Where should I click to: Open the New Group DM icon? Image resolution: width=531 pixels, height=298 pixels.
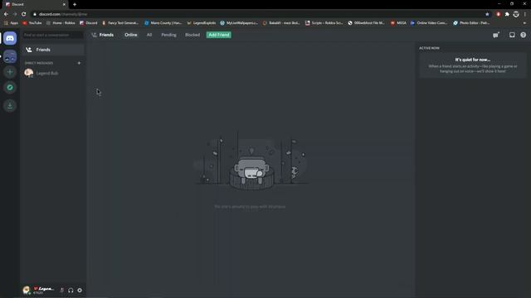pos(496,35)
